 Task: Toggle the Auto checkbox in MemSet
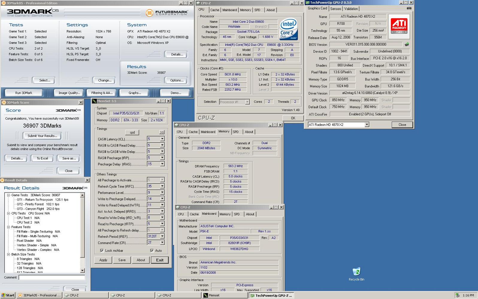[152, 251]
